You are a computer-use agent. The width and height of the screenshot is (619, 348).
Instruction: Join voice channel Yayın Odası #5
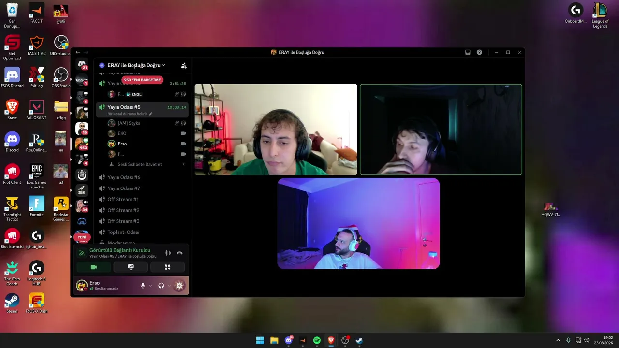point(142,110)
